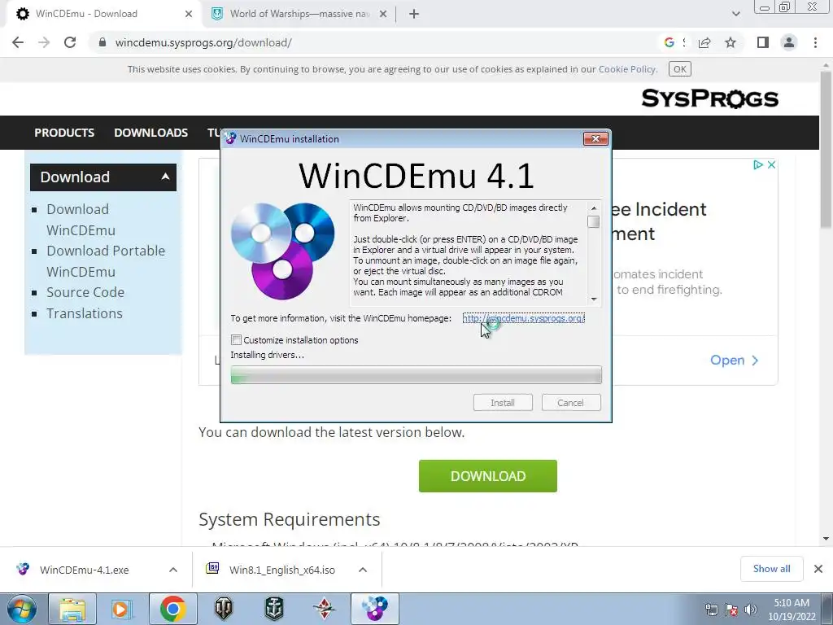Screen dimensions: 833x625
Task: Click the browser page scrollbar thumb
Action: tap(826, 150)
